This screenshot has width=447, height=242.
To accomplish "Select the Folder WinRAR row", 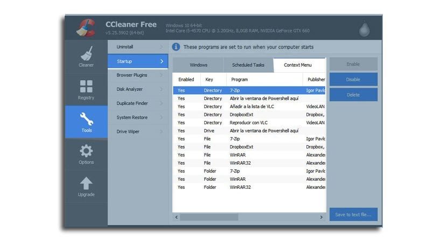I will coord(249,179).
